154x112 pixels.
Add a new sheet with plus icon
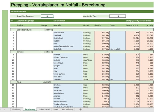80,109
